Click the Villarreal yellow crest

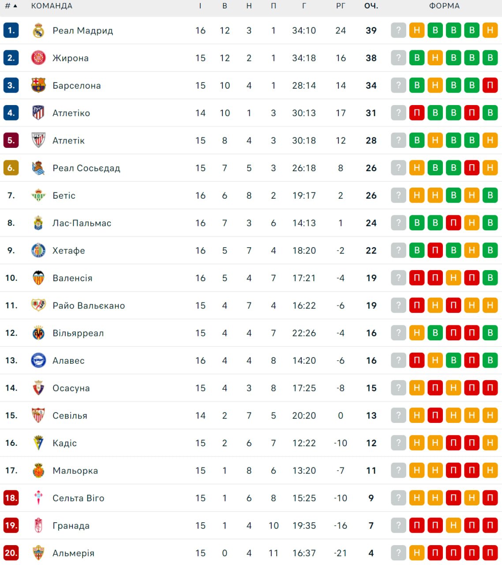[x=38, y=333]
